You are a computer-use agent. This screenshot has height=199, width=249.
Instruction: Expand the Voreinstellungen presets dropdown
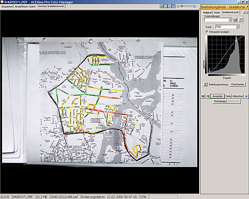click(x=229, y=20)
